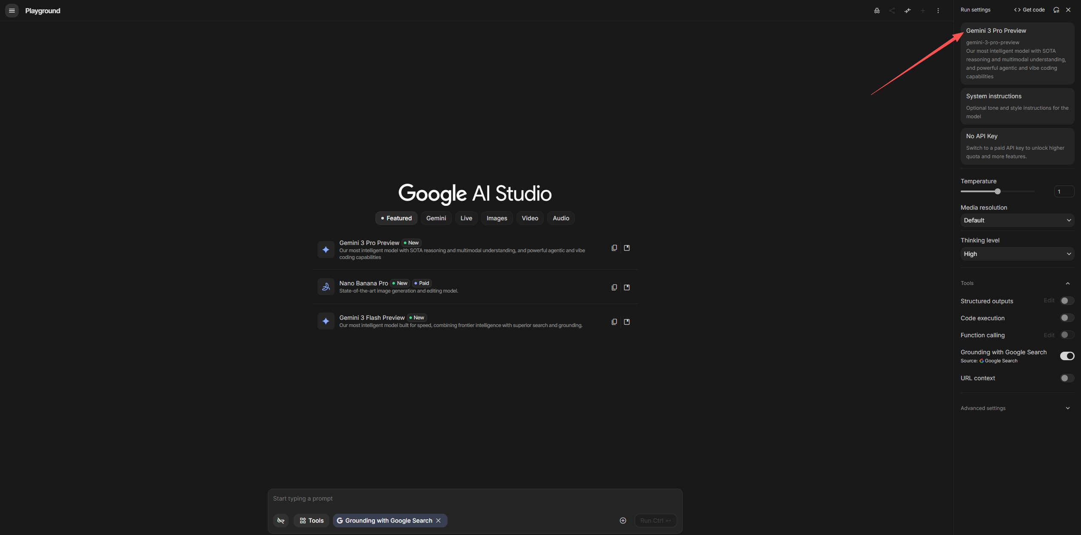Open the three-dot more options menu
The width and height of the screenshot is (1081, 535).
(938, 11)
